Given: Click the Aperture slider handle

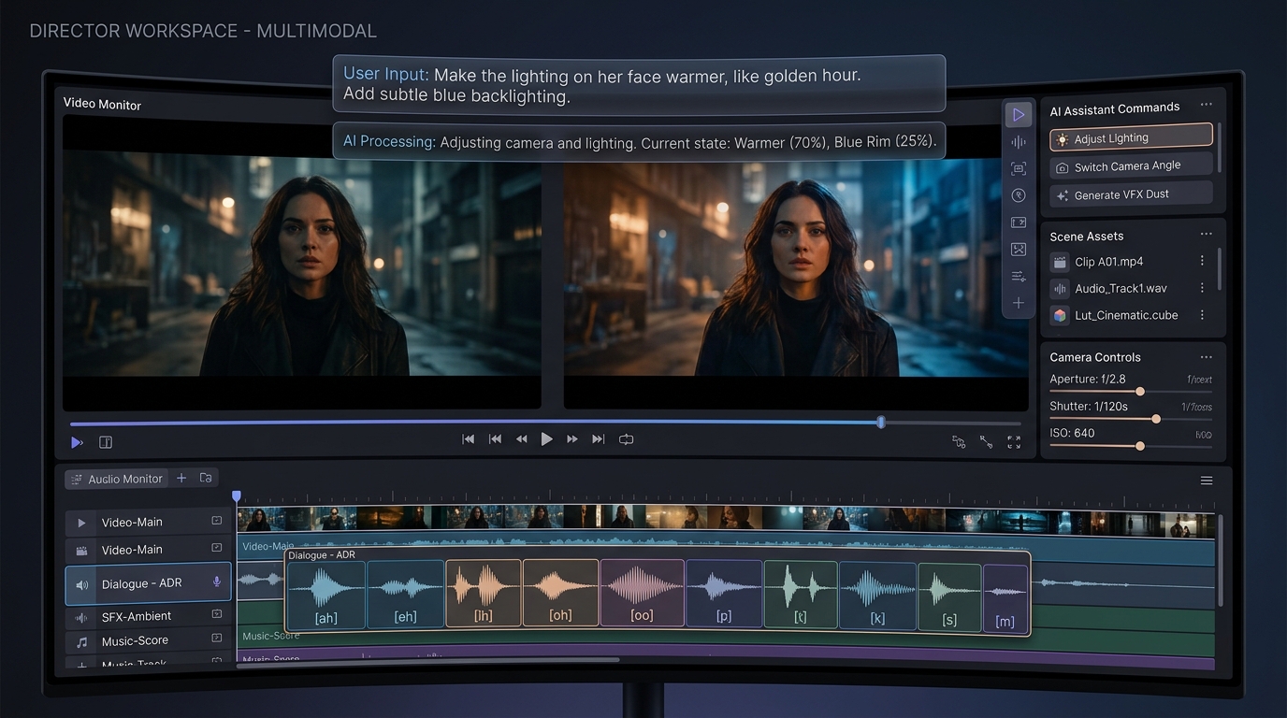Looking at the screenshot, I should click(x=1139, y=392).
